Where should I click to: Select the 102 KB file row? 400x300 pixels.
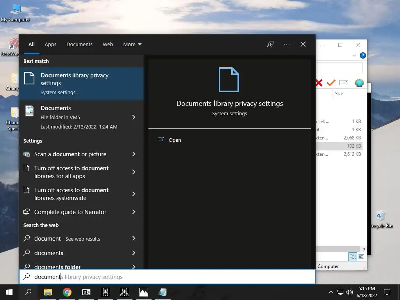coord(339,146)
